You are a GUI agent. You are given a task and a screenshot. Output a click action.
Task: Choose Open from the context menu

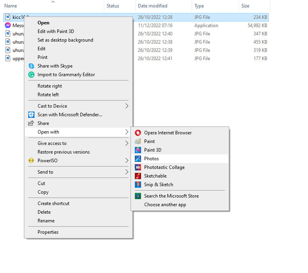tap(43, 23)
